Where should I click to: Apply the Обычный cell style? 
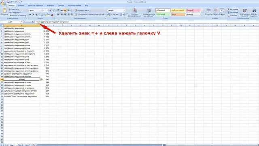coord(163,11)
